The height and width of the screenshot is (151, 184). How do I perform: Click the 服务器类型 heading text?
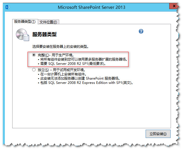coord(44,34)
